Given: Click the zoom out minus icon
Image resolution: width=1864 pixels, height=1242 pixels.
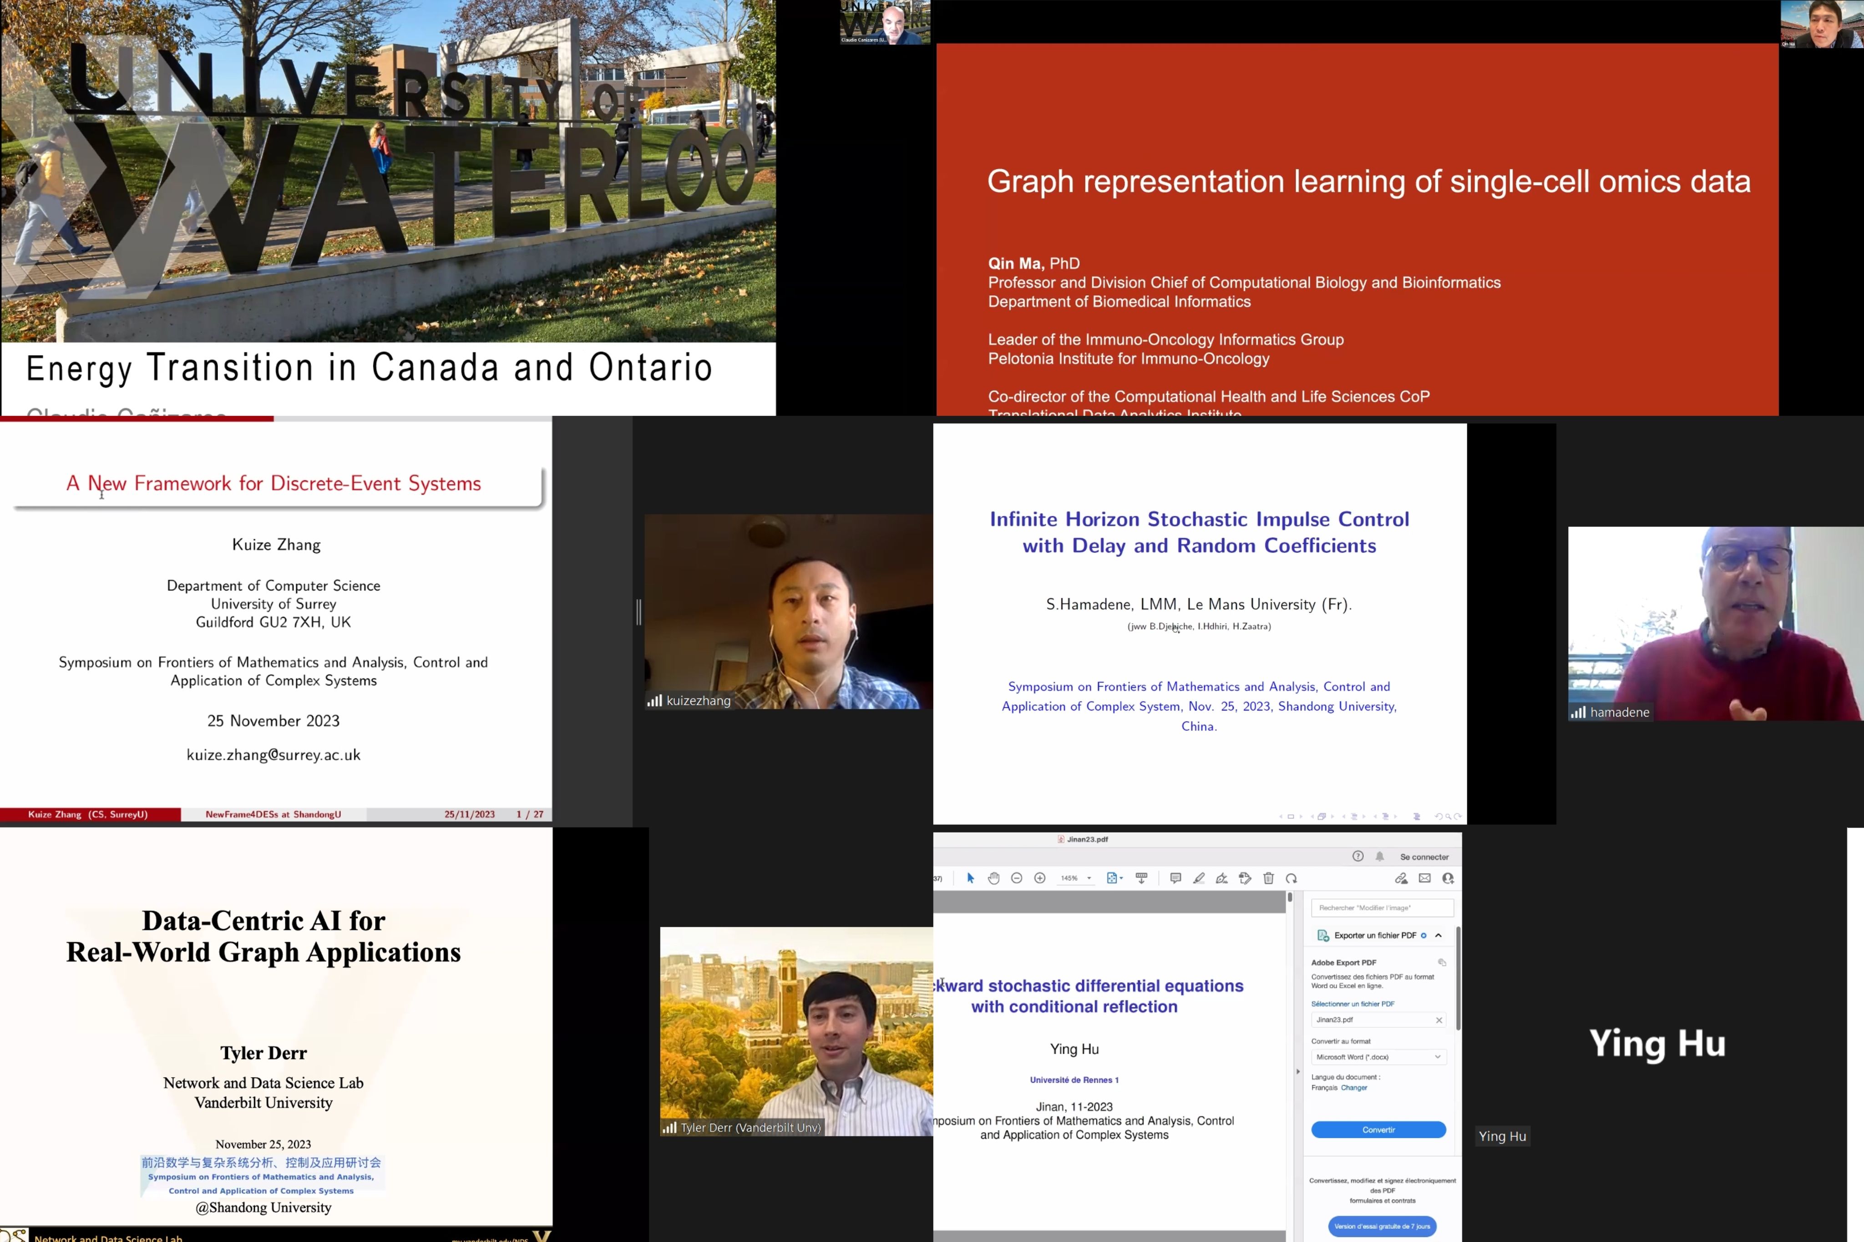Looking at the screenshot, I should [1016, 878].
